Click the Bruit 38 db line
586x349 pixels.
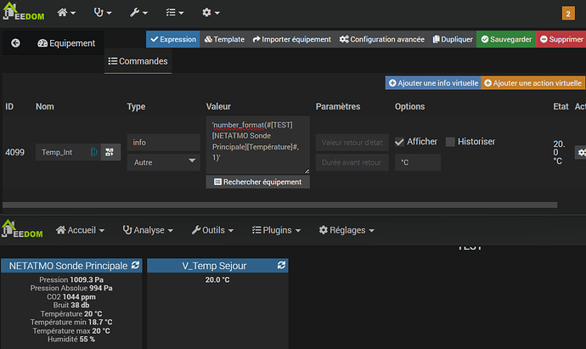[71, 306]
